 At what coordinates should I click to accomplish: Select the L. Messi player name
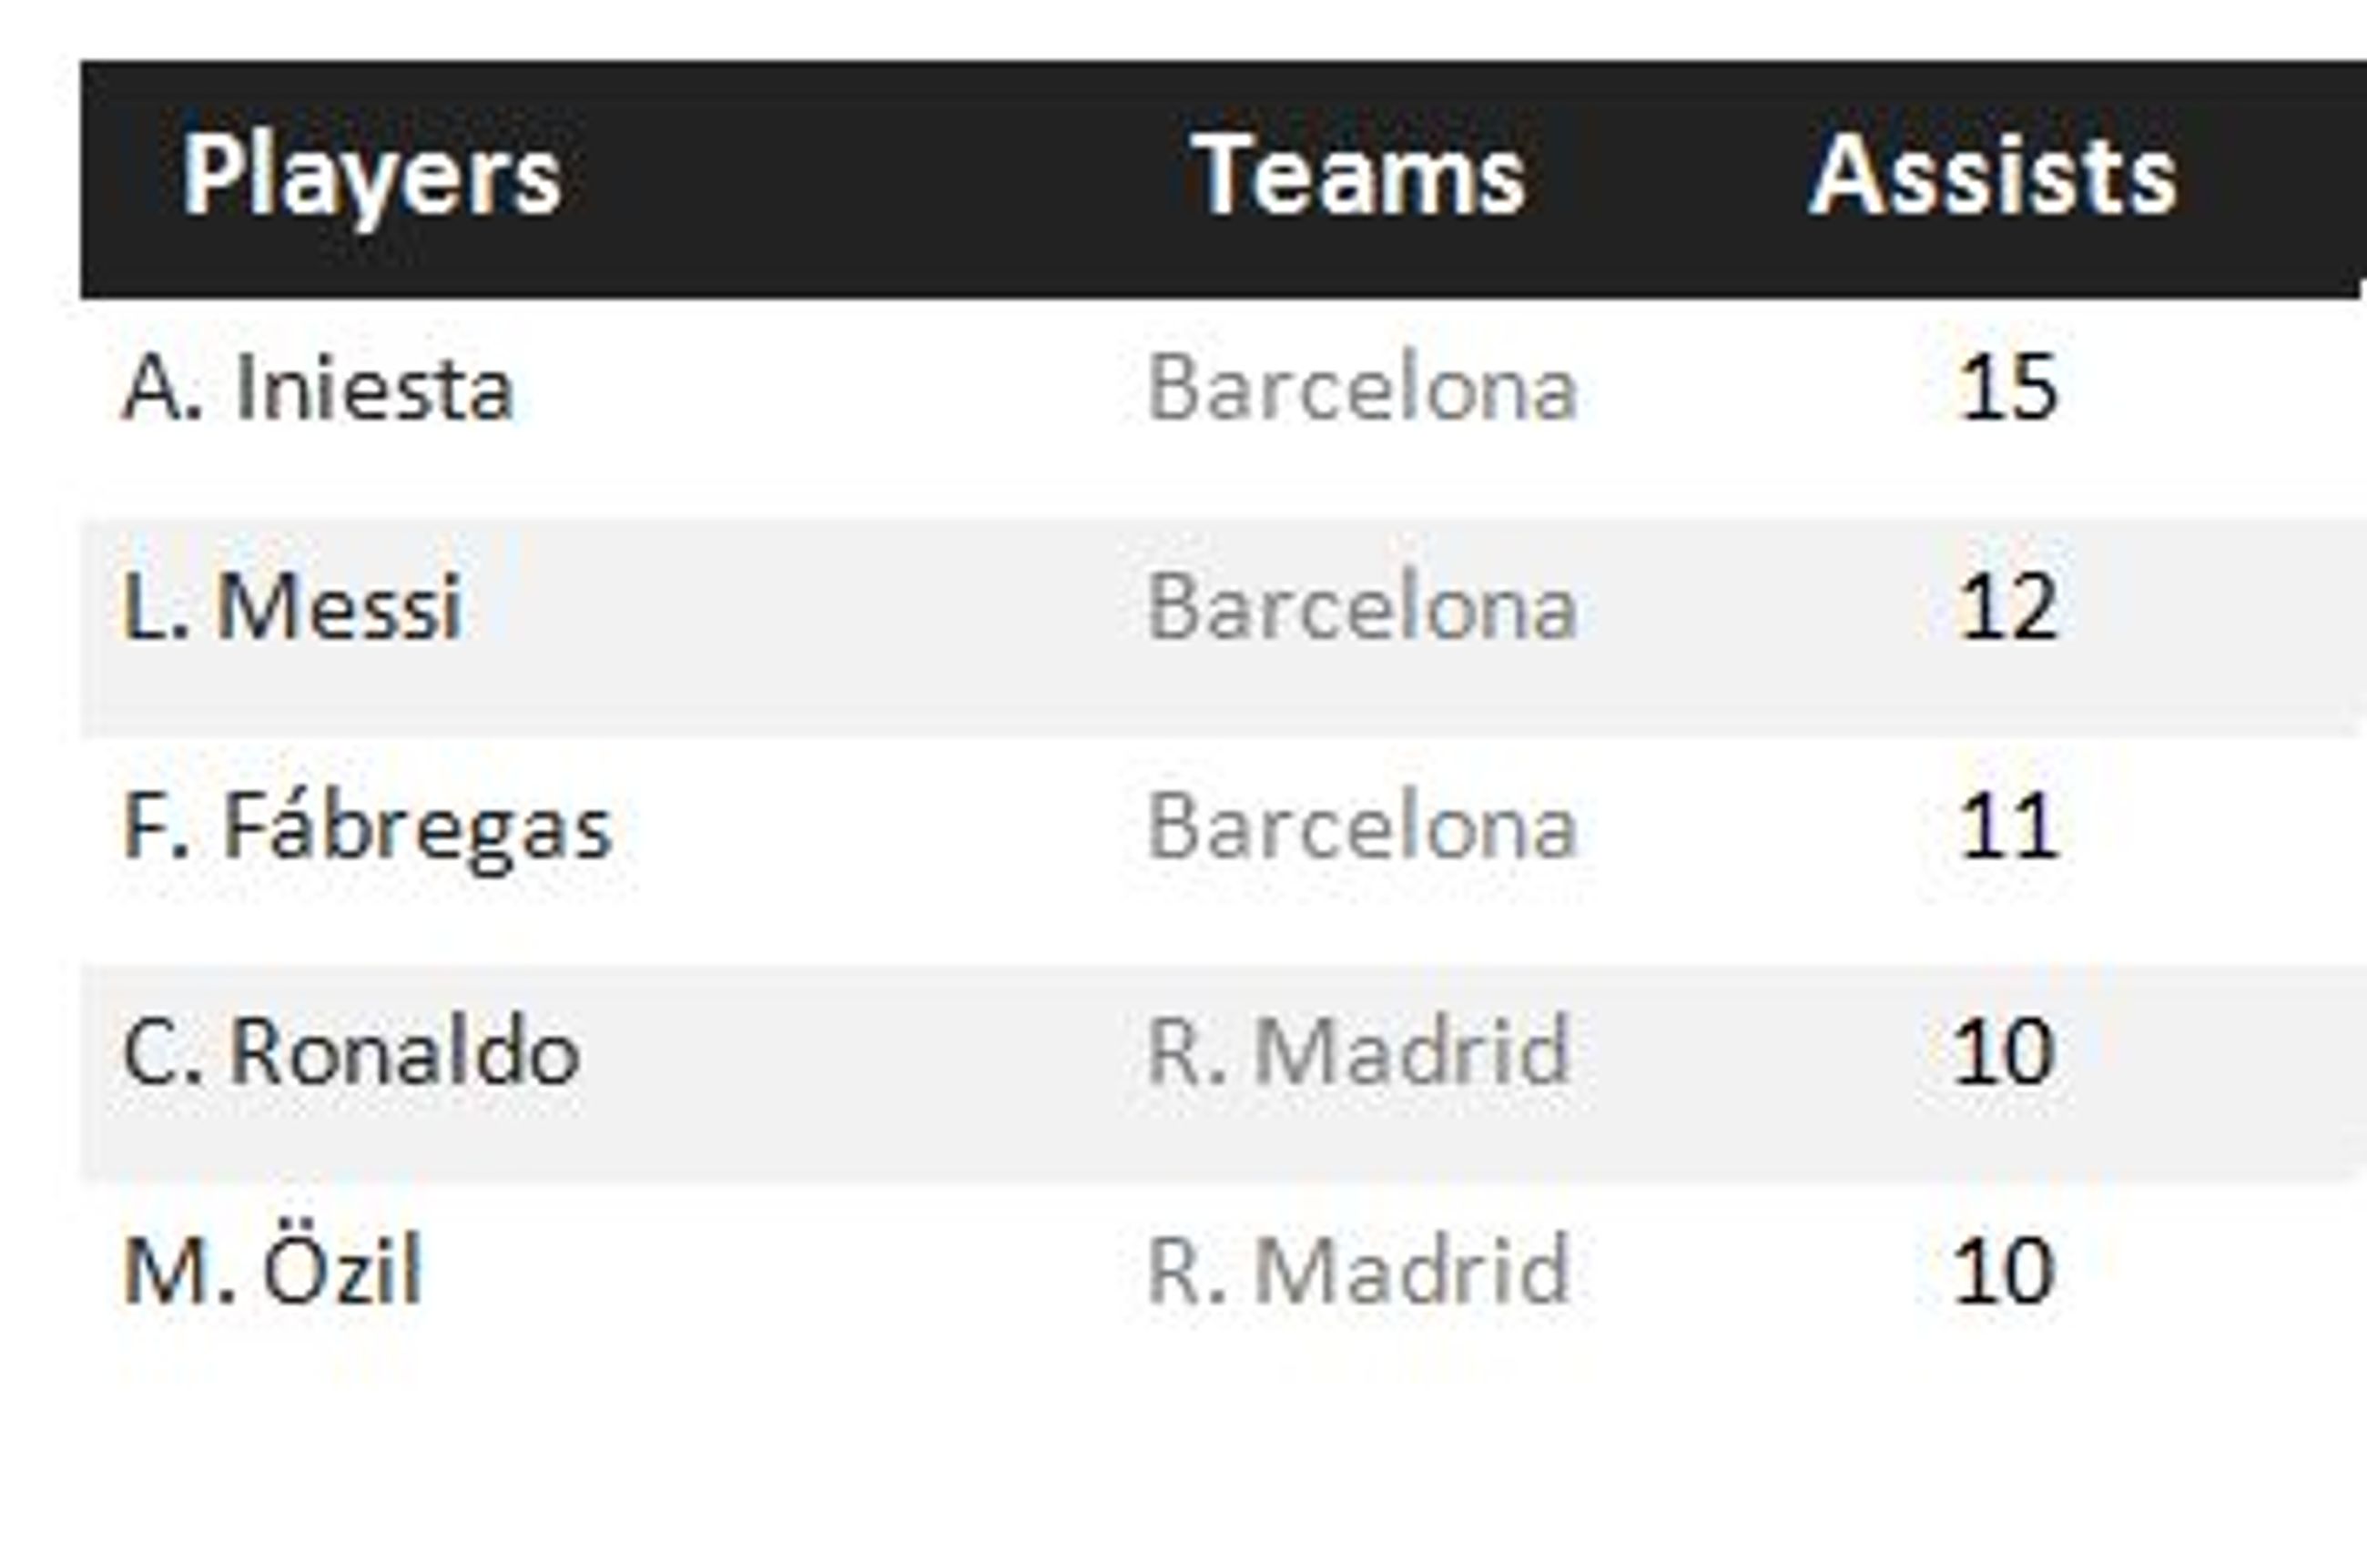292,607
